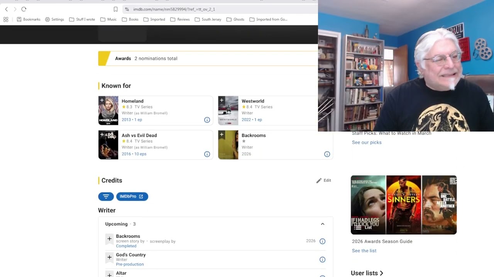494x277 pixels.
Task: Add Westworld to watchlist via plus ribbon
Action: click(222, 100)
